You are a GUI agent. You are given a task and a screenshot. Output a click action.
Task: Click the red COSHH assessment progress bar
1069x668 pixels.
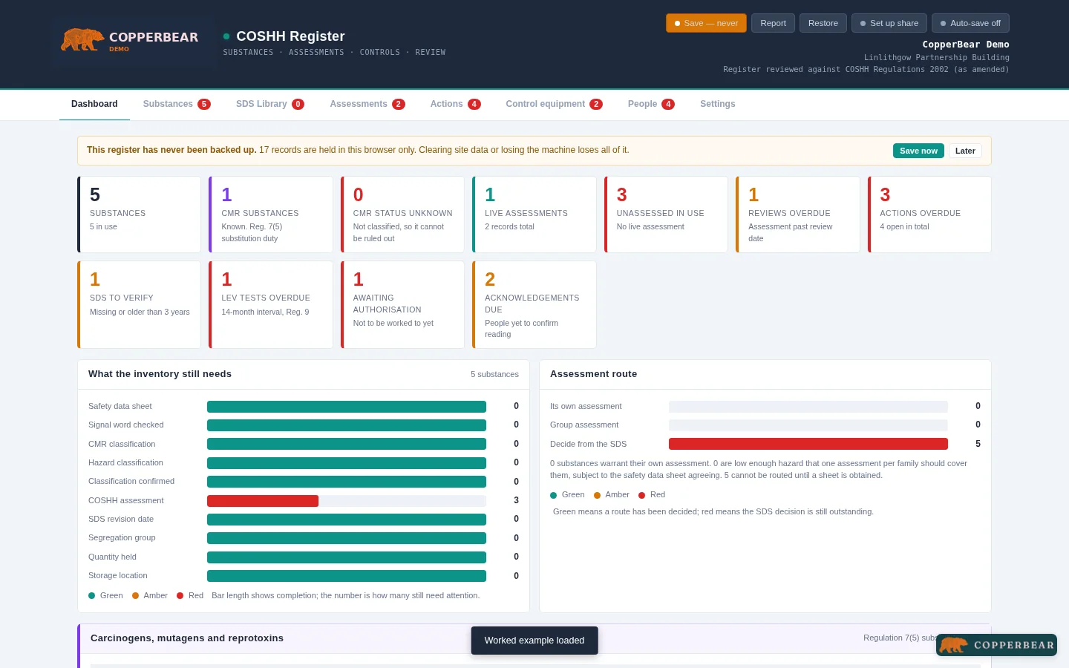pyautogui.click(x=263, y=501)
